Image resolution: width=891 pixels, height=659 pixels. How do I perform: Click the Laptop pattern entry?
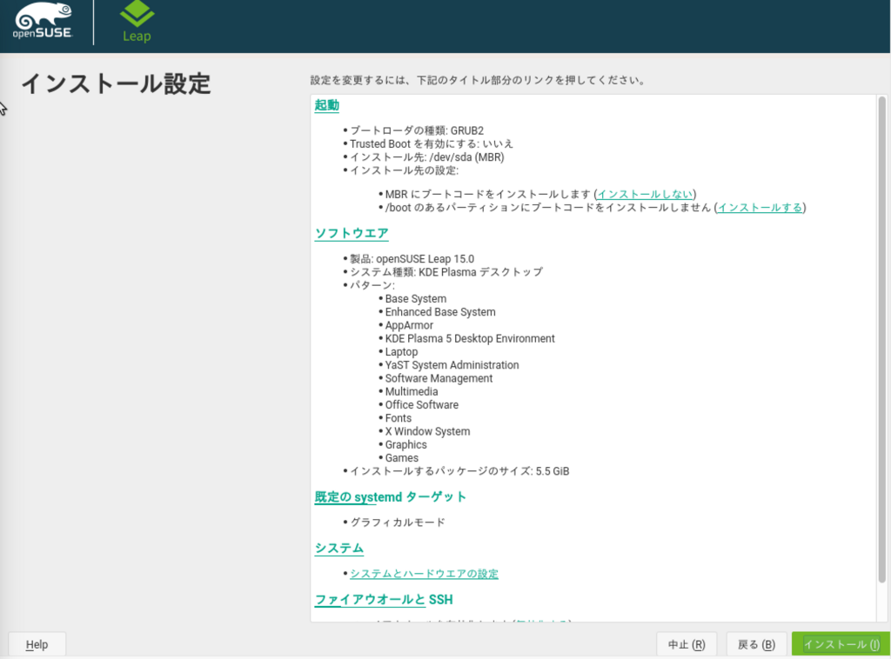(x=401, y=352)
